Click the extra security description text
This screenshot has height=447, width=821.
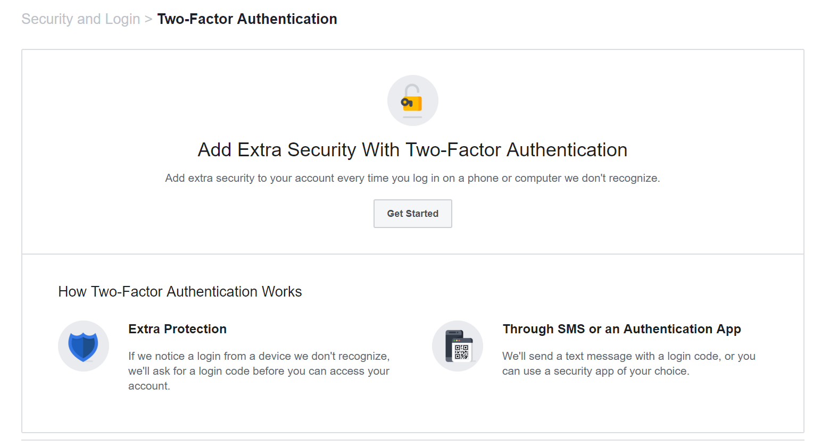click(x=412, y=178)
